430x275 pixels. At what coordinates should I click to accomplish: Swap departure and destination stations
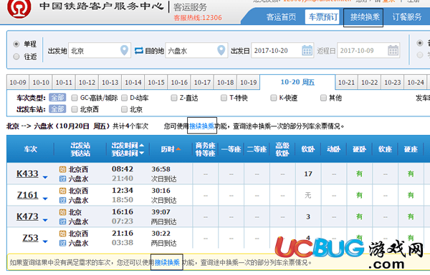(x=139, y=51)
